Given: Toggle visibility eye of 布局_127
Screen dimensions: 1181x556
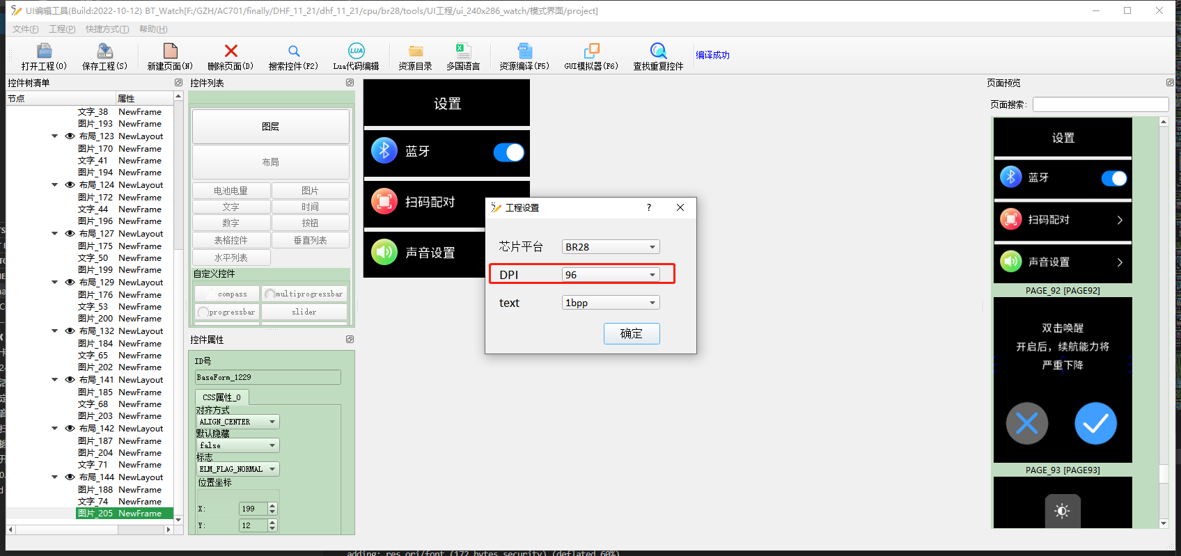Looking at the screenshot, I should click(70, 234).
